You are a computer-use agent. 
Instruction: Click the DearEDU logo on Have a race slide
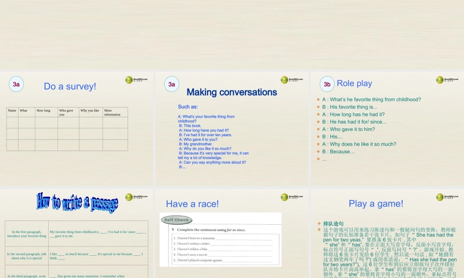[x=291, y=197]
